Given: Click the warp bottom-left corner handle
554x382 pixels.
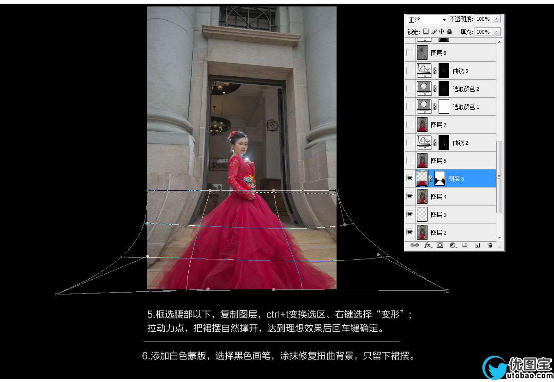Looking at the screenshot, I should [x=56, y=294].
